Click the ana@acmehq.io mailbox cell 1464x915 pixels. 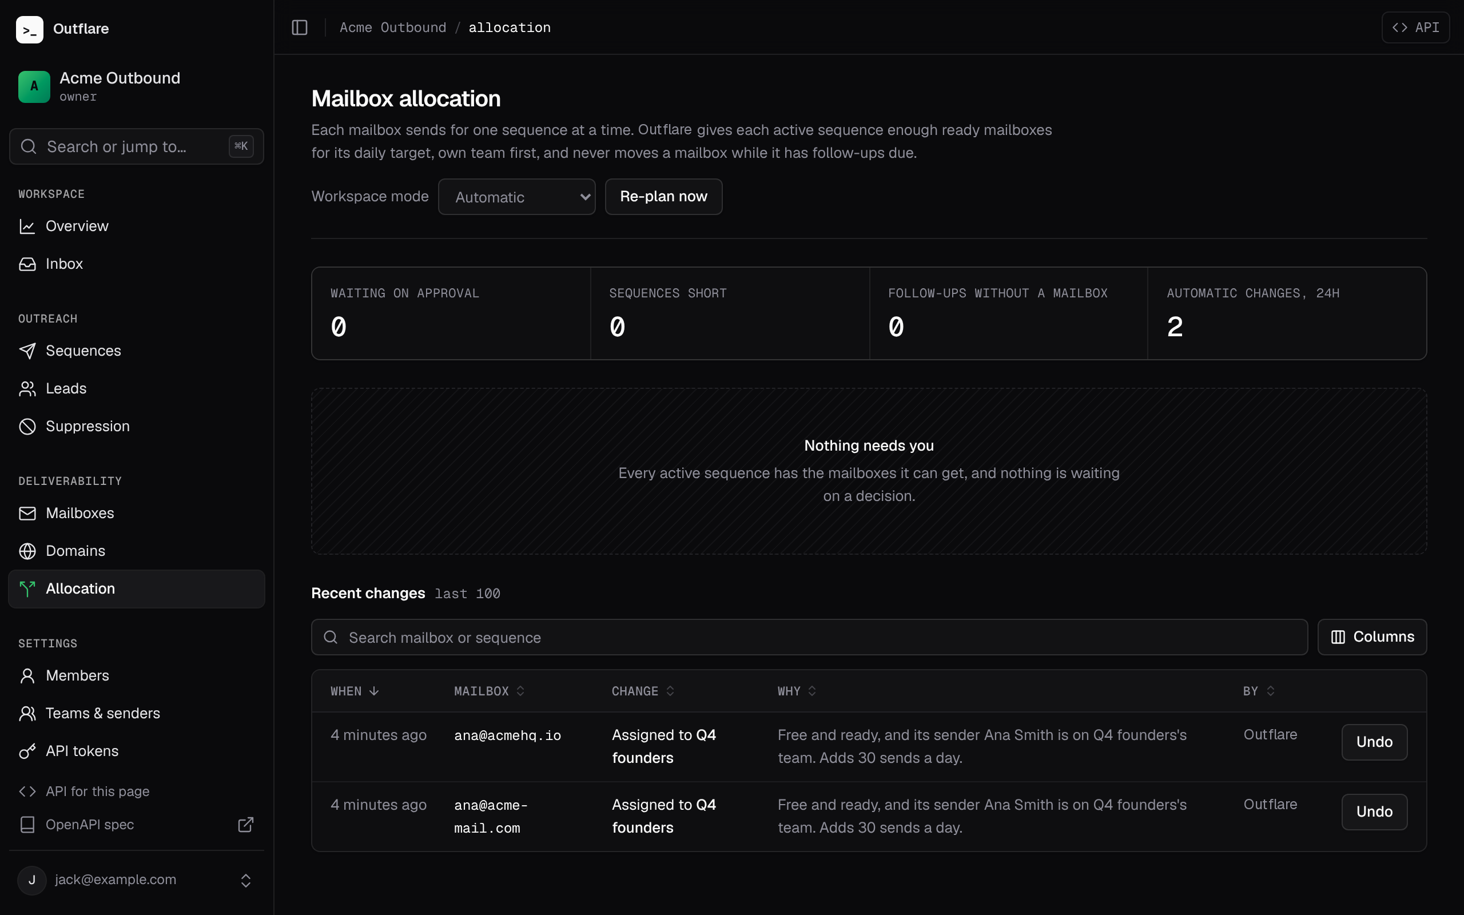[508, 735]
